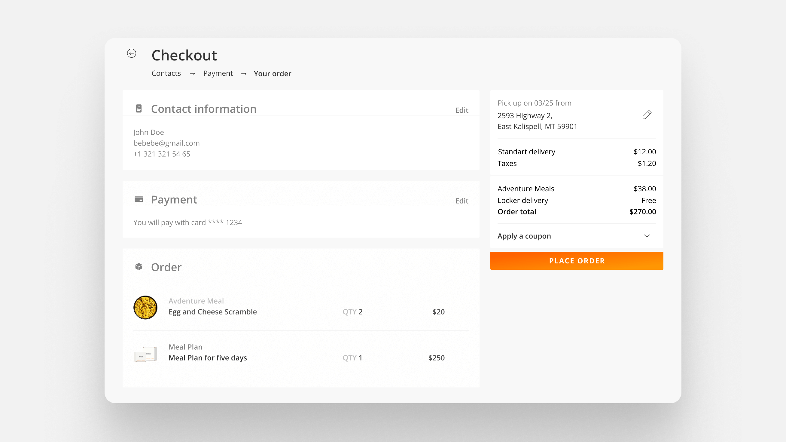Click the Meal Plan for five days title
Screen dimensions: 786x442
coord(208,358)
